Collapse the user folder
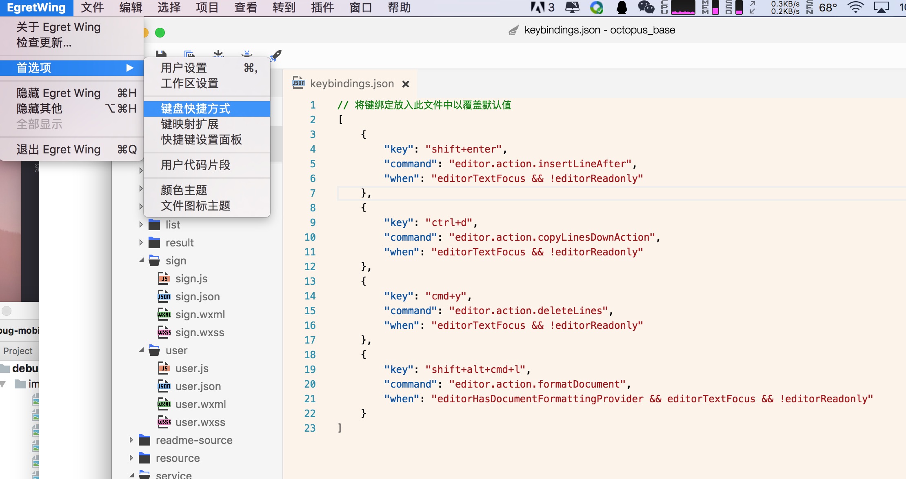 (x=141, y=350)
